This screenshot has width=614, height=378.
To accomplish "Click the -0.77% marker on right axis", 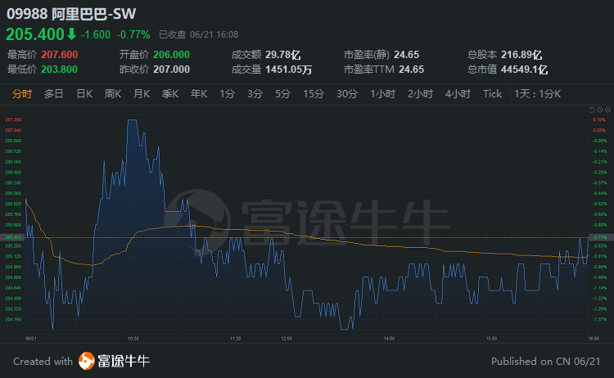I will click(600, 237).
